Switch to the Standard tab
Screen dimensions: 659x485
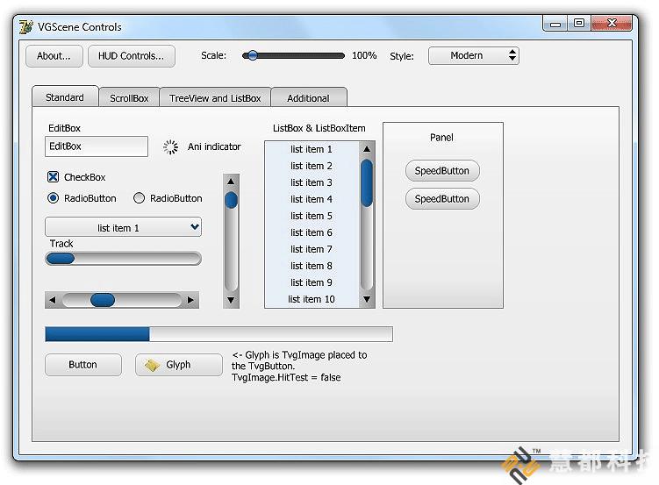coord(65,97)
